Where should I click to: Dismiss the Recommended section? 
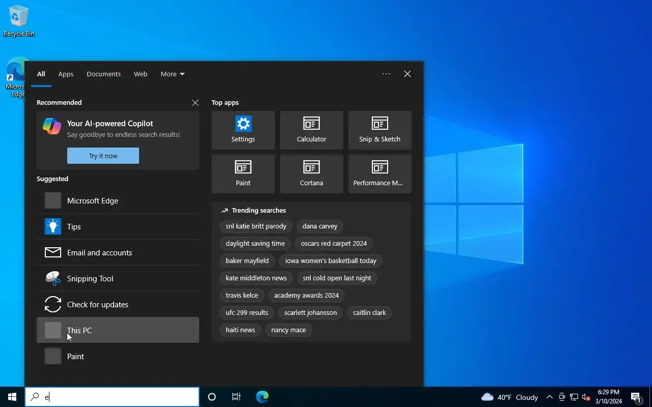tap(195, 103)
